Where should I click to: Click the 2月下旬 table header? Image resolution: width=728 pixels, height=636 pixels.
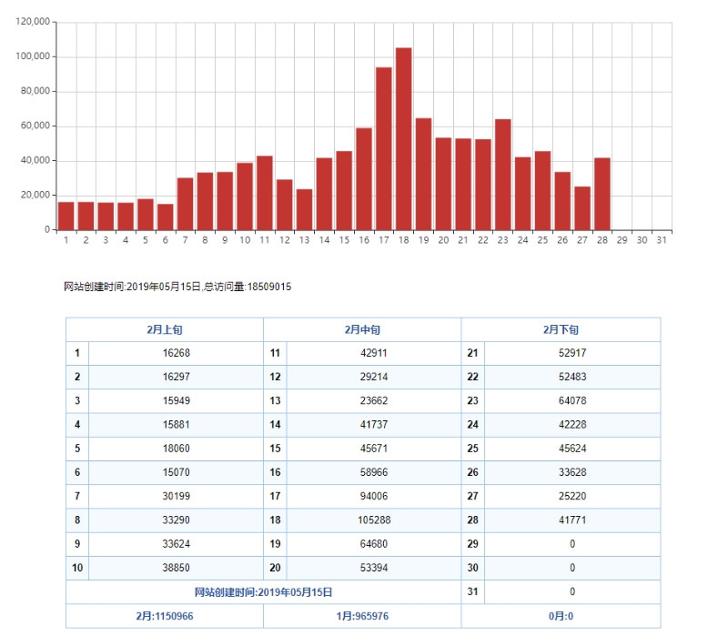pyautogui.click(x=561, y=329)
